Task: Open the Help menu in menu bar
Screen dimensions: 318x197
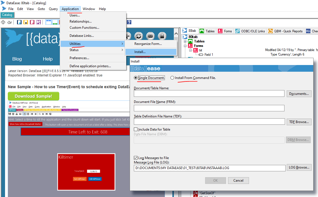Action: pyautogui.click(x=103, y=9)
